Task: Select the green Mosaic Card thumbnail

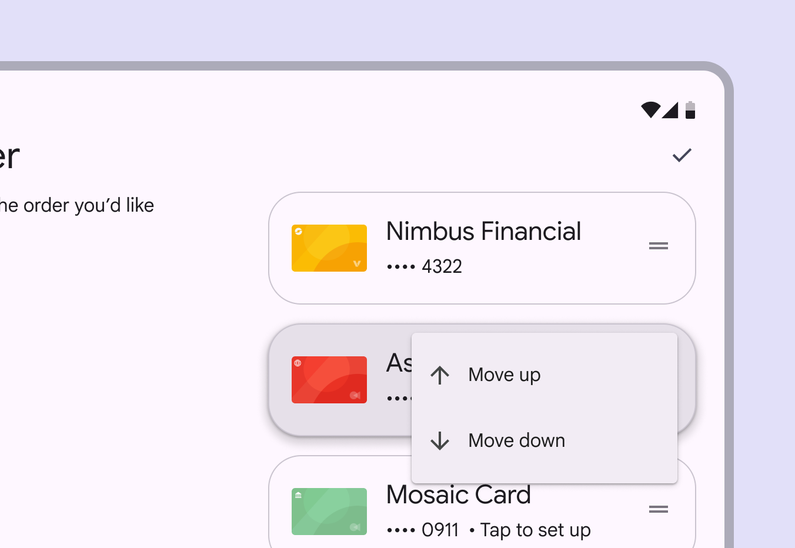Action: pyautogui.click(x=329, y=512)
